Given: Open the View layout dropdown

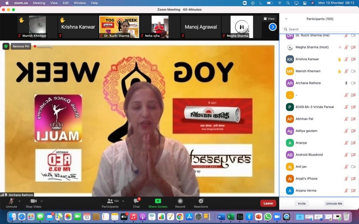Looking at the screenshot, I should point(269,19).
